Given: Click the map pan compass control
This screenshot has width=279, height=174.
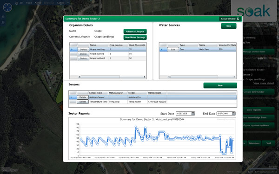Looking at the screenshot, I should click(x=7, y=7).
